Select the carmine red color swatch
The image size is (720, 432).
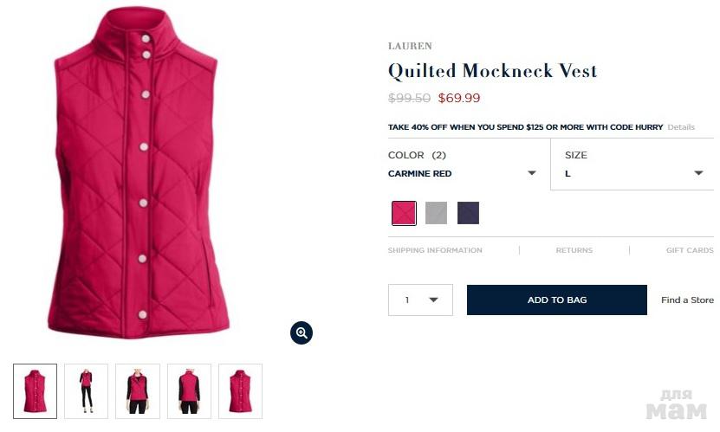[404, 213]
